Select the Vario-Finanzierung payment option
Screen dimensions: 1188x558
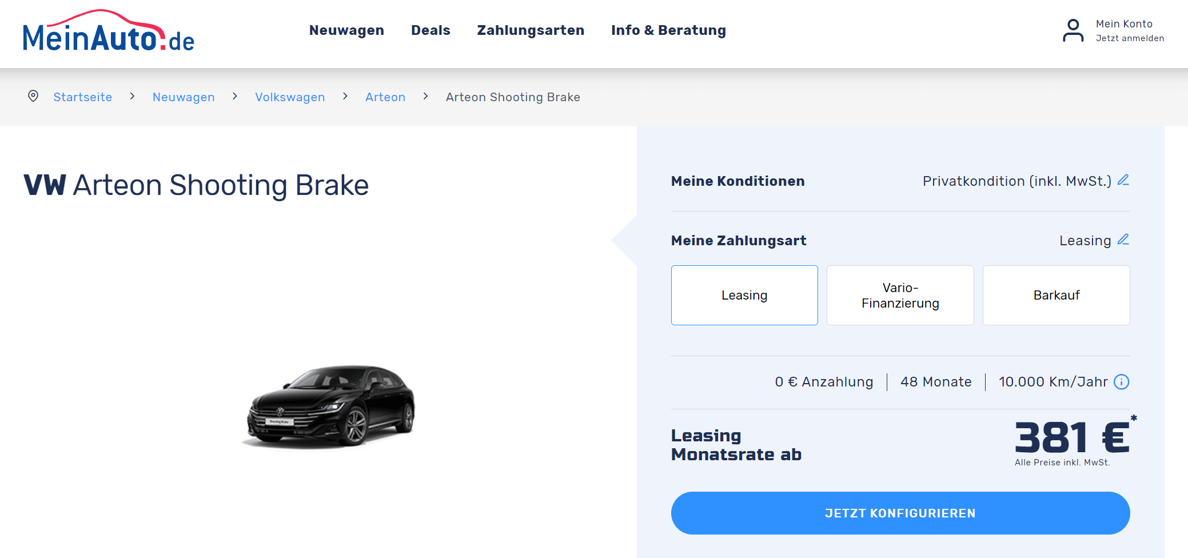tap(900, 295)
